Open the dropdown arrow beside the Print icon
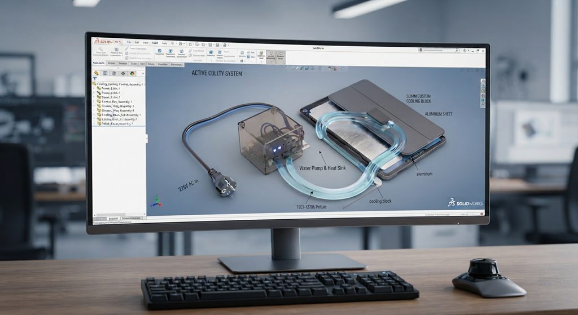 pos(221,45)
